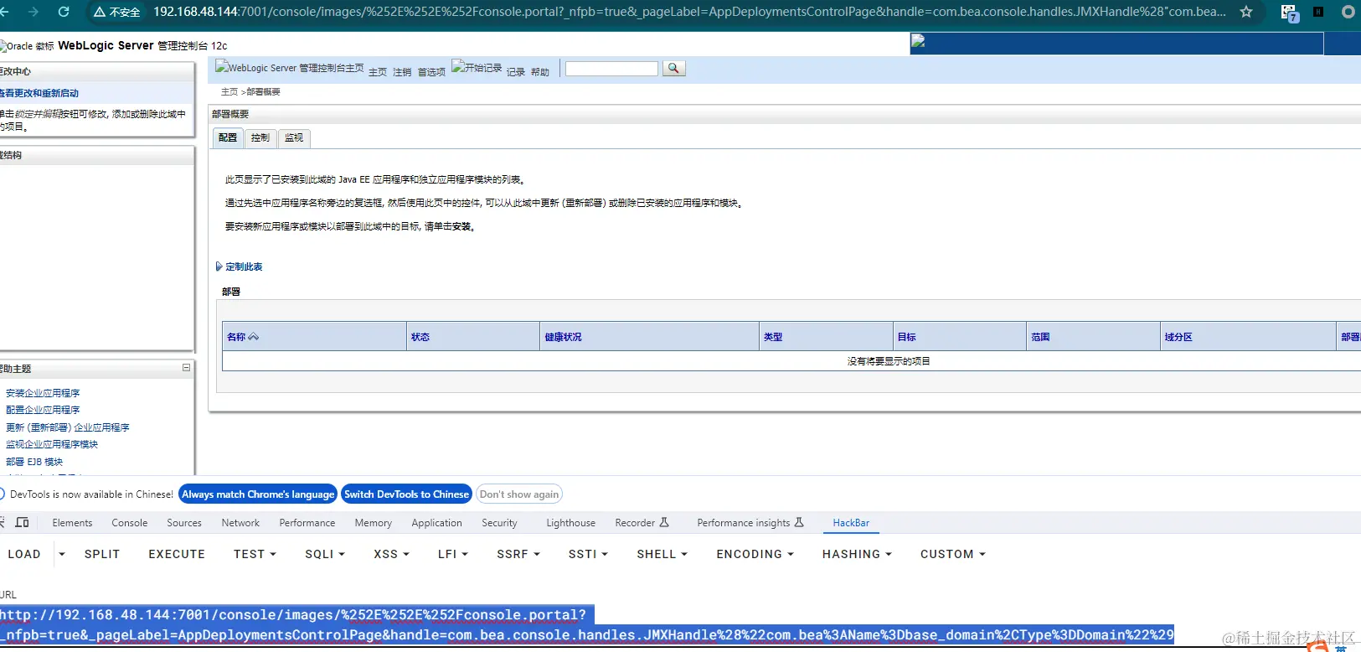Open 监视企业应用程序模块 help topic
Viewport: 1361px width, 652px height.
(52, 444)
